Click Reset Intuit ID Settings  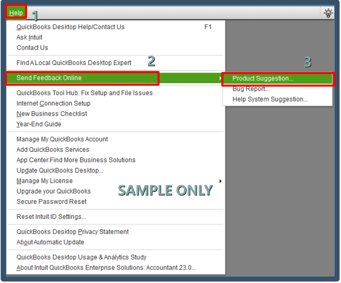coord(51,217)
